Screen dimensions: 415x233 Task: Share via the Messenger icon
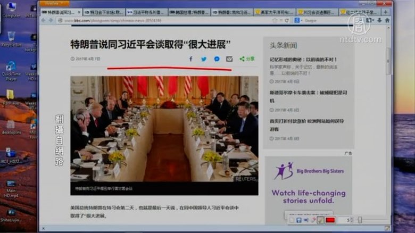point(217,59)
